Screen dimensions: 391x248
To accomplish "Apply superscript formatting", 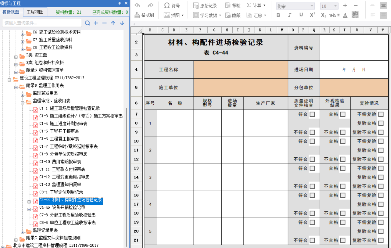I will [x=312, y=15].
